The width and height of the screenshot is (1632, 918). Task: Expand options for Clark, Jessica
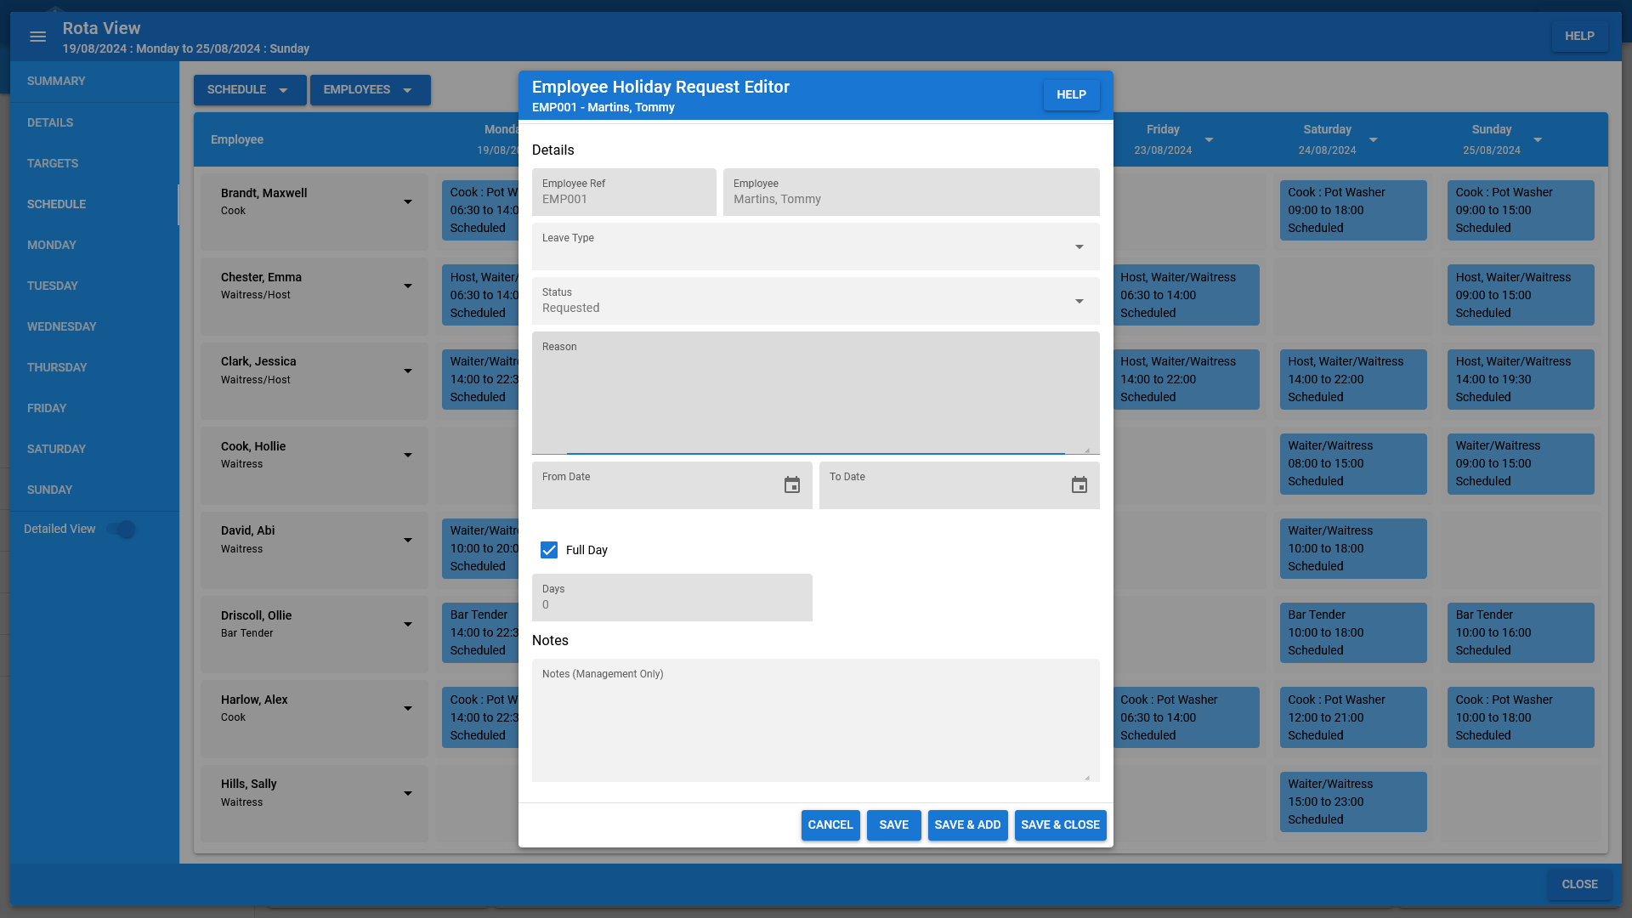point(408,371)
